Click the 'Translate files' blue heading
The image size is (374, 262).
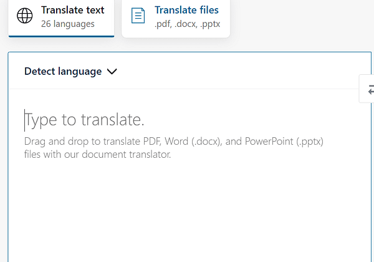(x=186, y=10)
